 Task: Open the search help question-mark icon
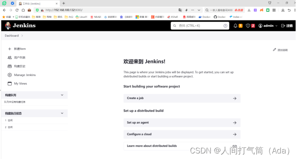tap(225, 26)
